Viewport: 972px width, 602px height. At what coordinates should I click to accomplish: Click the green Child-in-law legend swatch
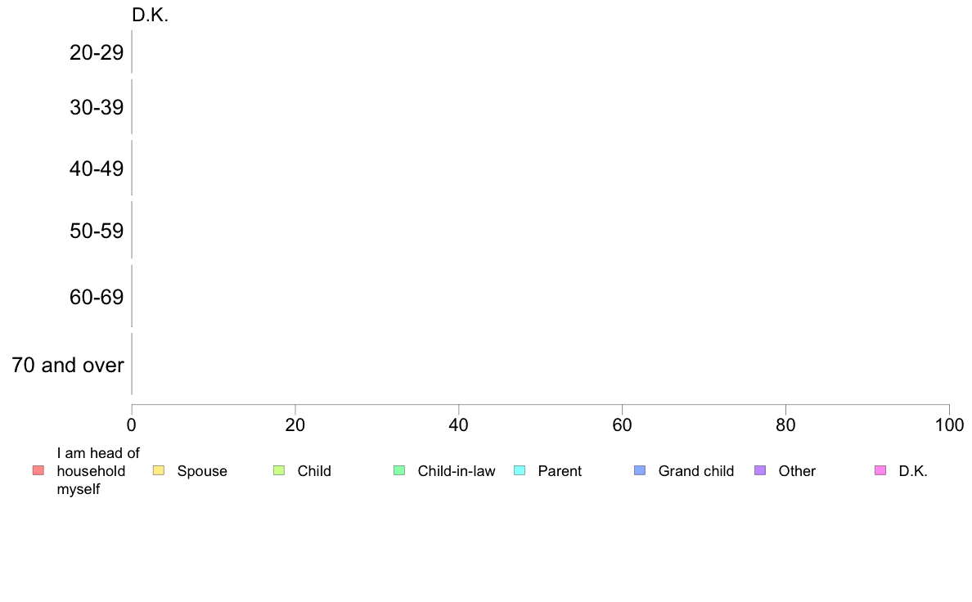[x=399, y=470]
